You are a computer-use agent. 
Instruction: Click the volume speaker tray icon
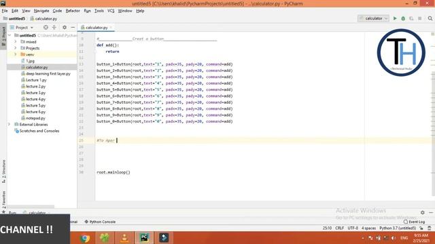[x=394, y=238]
